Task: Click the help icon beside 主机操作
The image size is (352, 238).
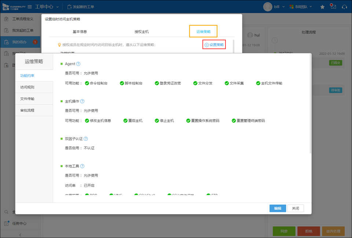Action: point(82,101)
